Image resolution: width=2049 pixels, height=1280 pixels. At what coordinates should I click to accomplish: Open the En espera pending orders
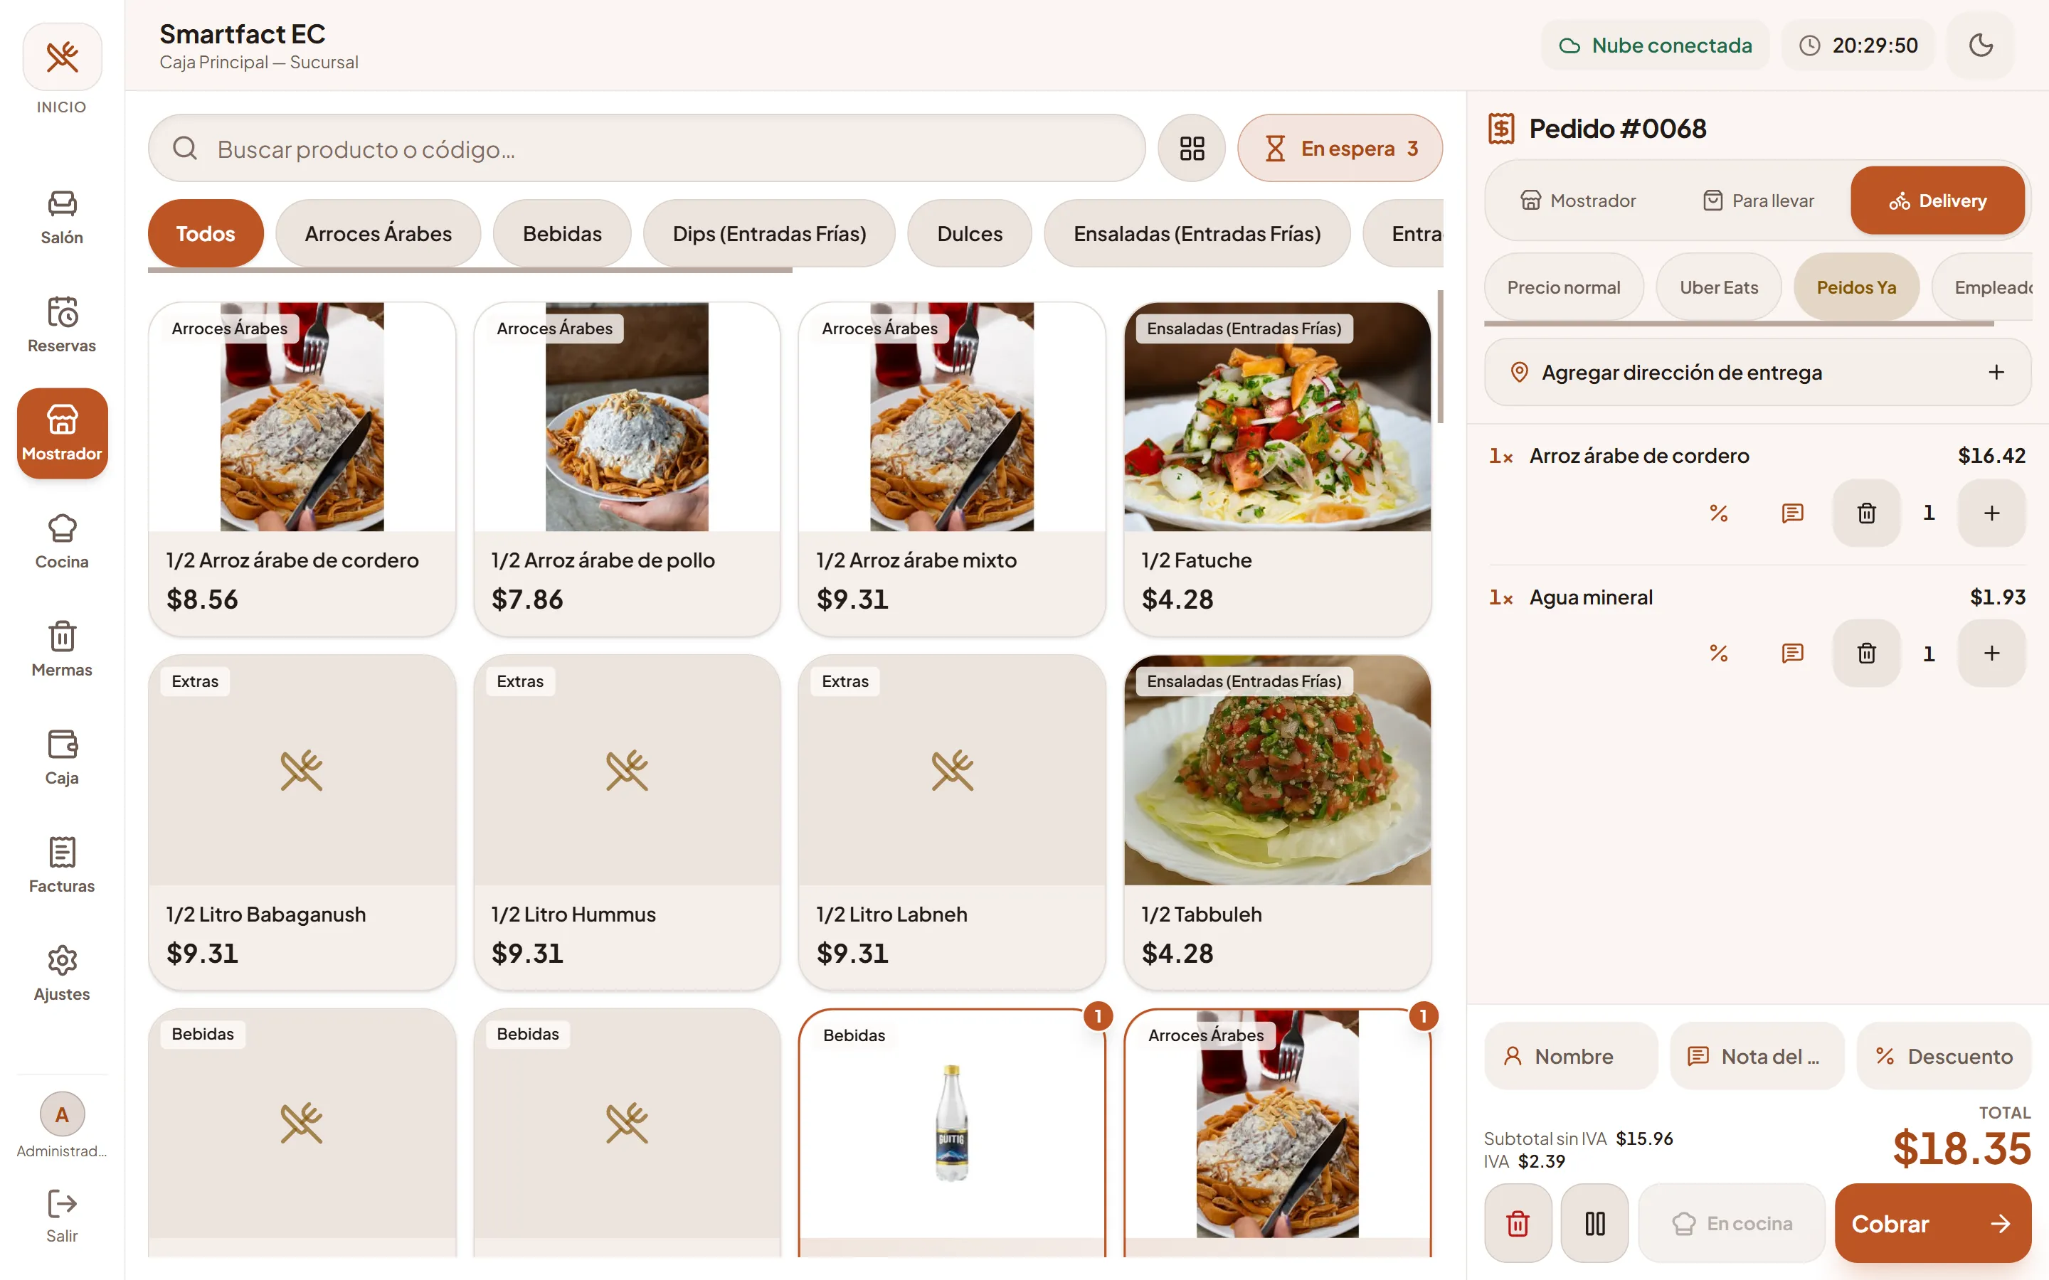1340,148
